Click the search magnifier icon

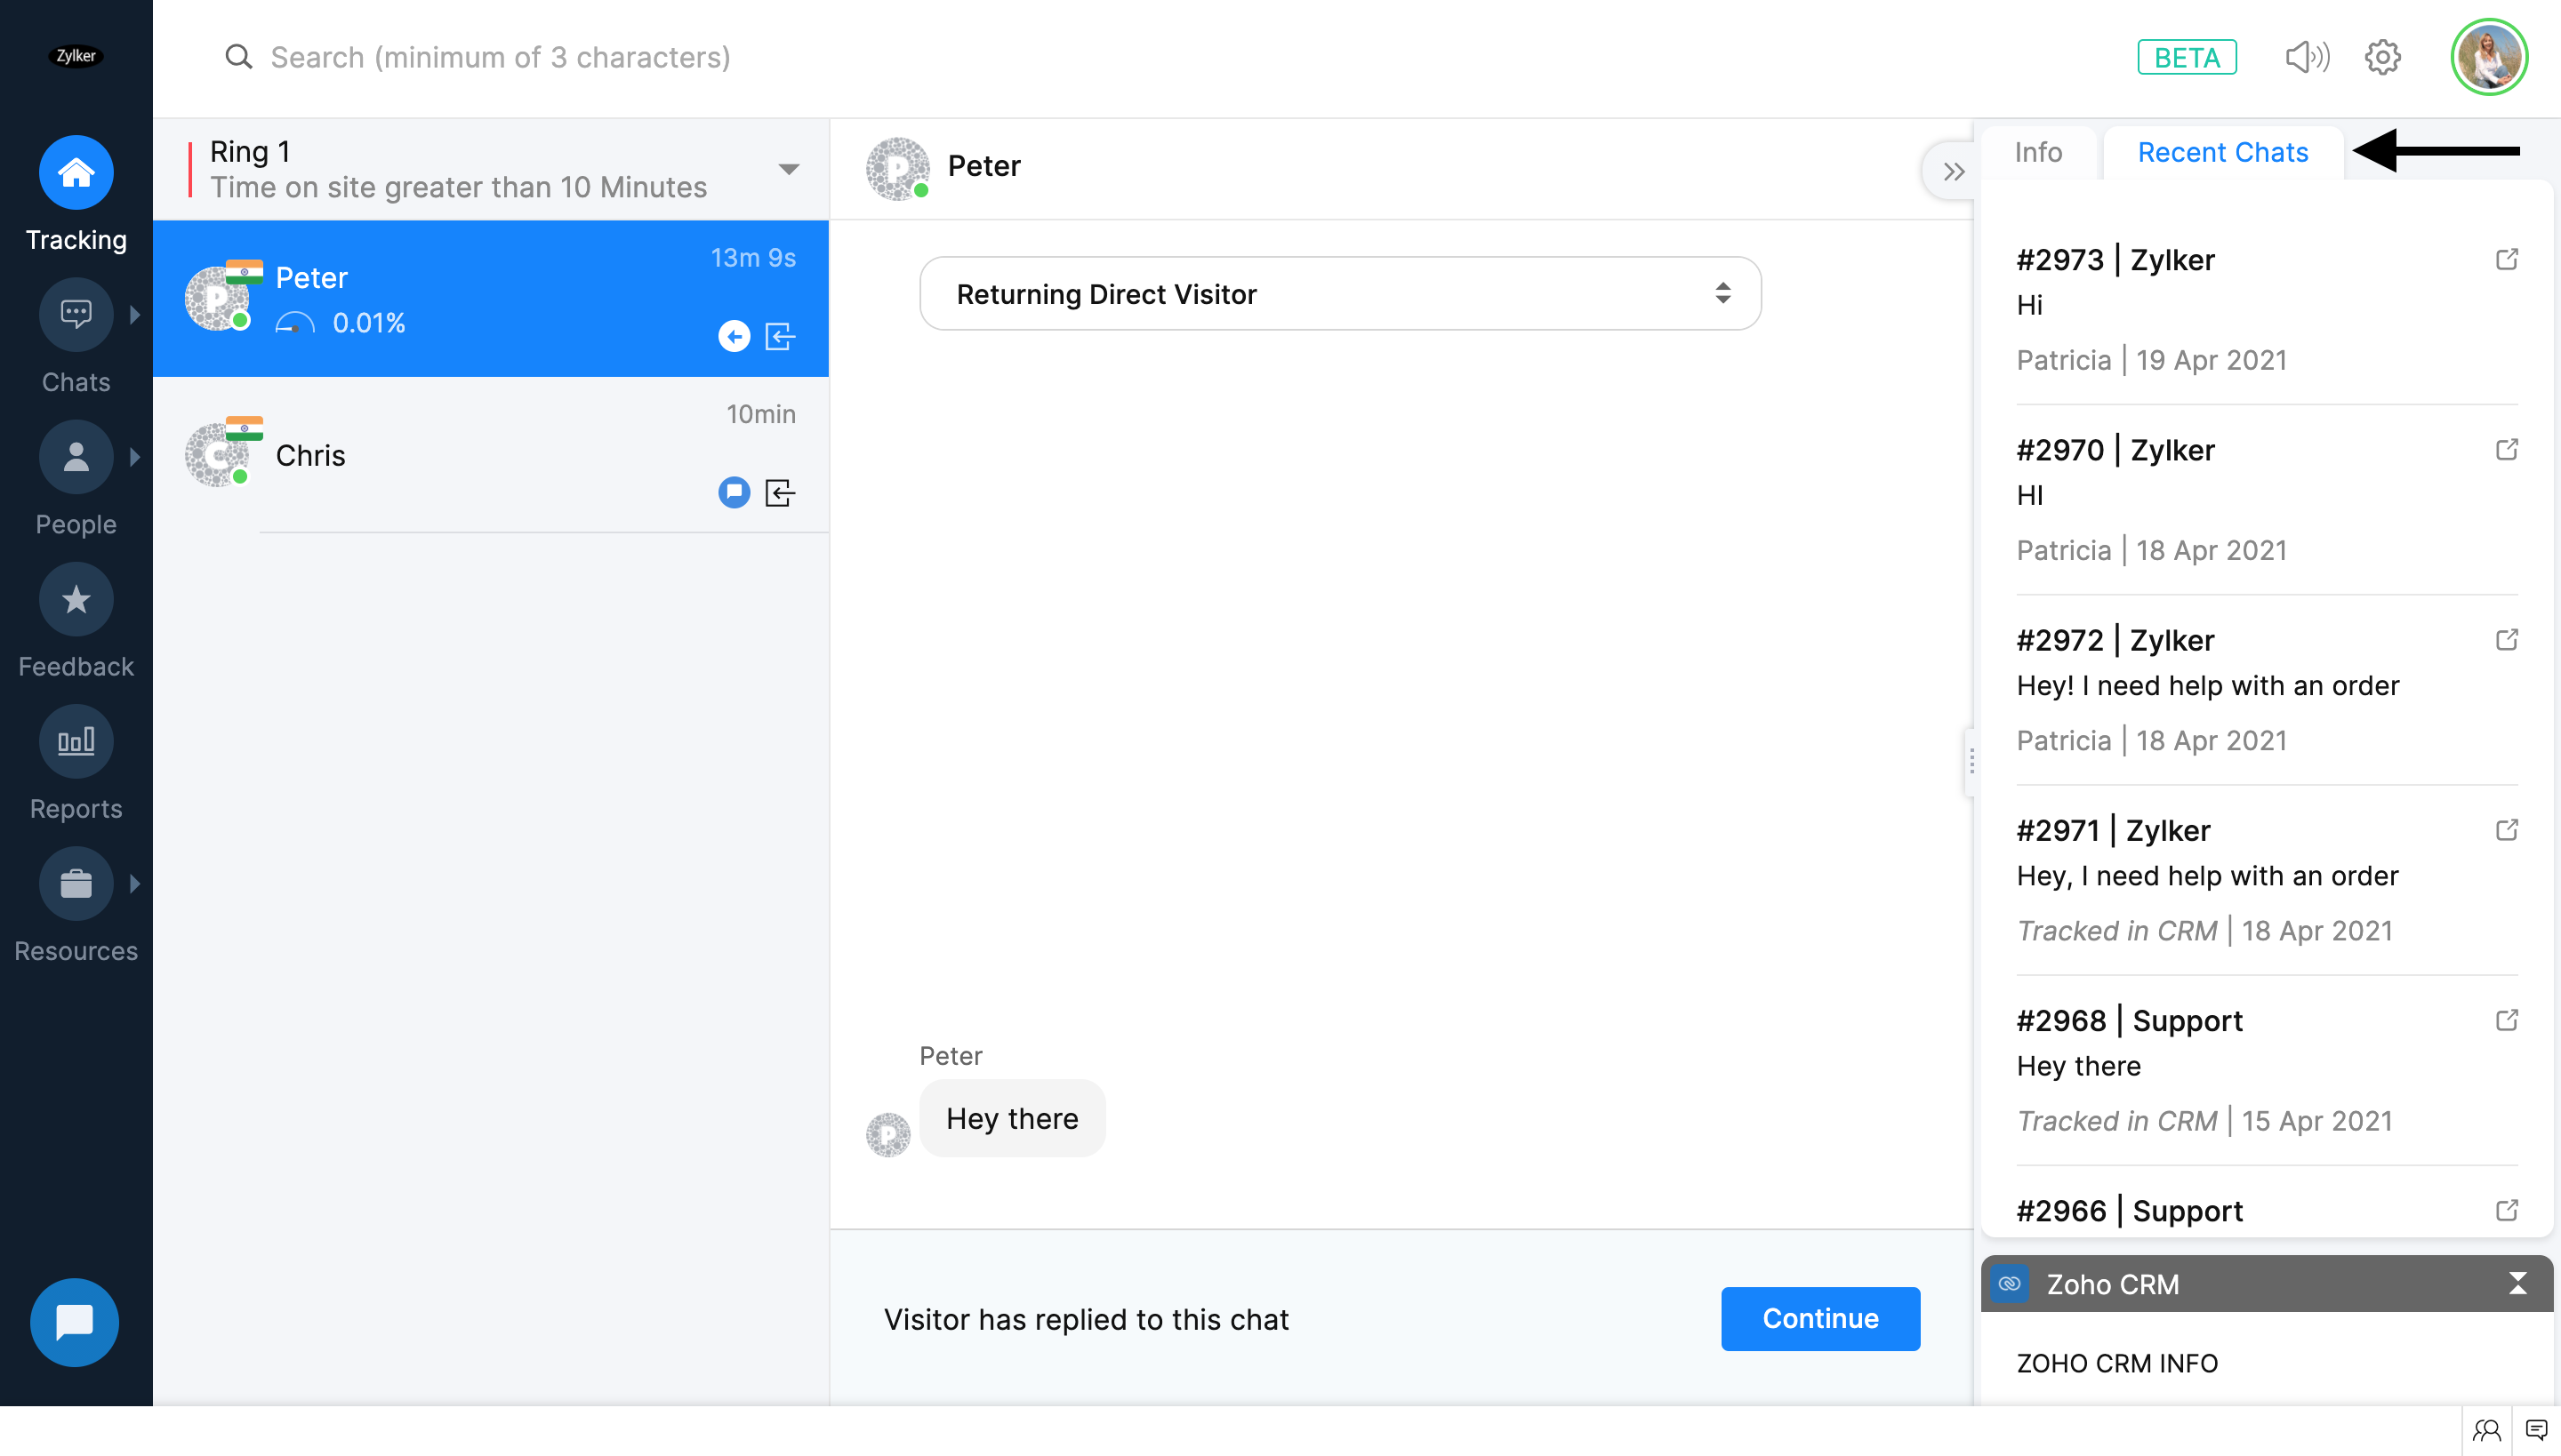tap(238, 57)
